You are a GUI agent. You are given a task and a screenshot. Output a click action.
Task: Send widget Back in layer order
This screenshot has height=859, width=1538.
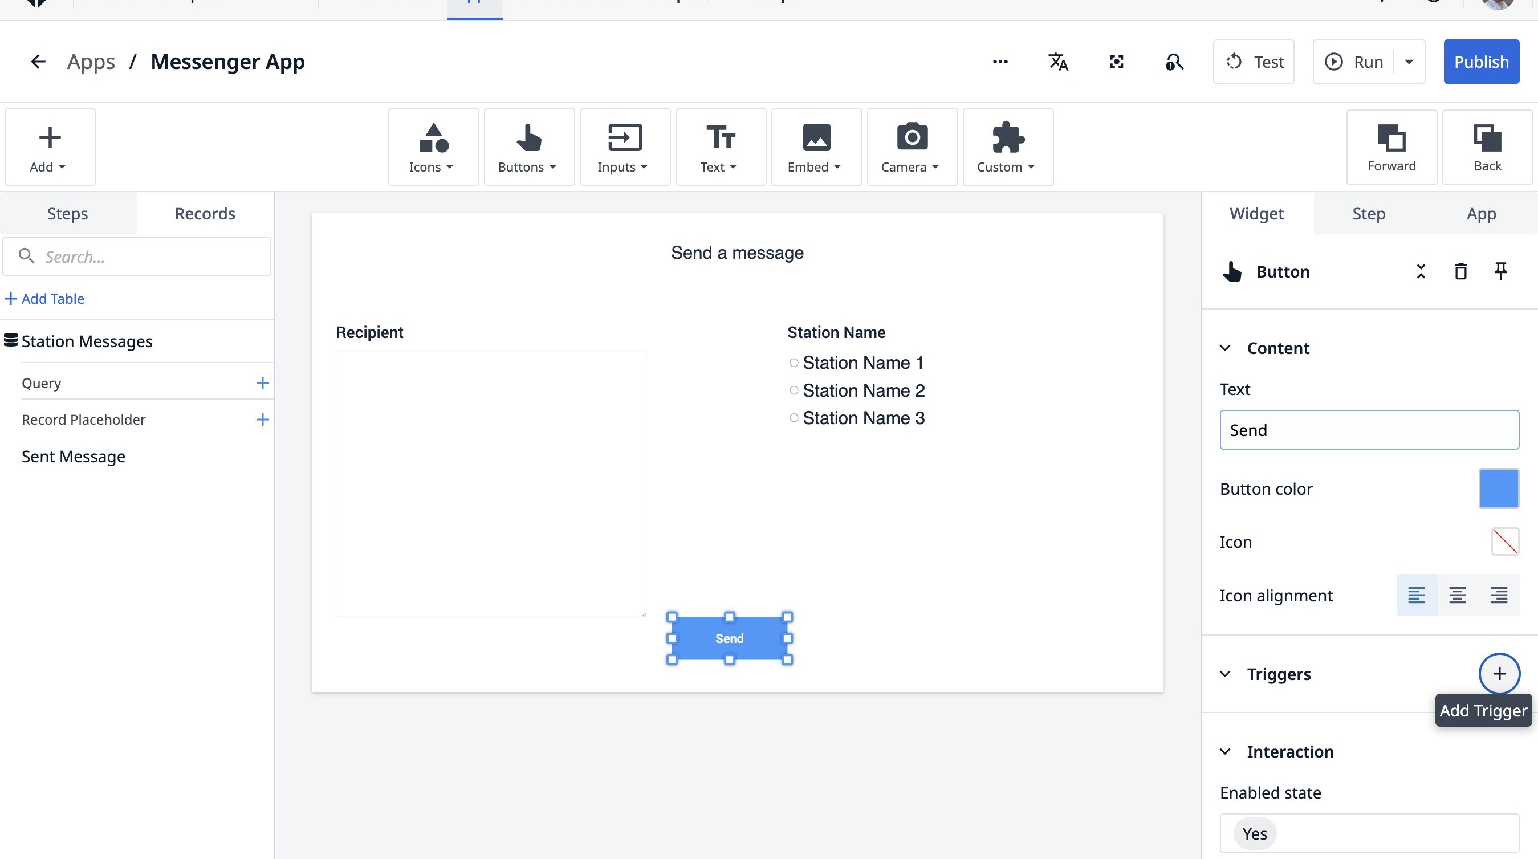(x=1487, y=148)
